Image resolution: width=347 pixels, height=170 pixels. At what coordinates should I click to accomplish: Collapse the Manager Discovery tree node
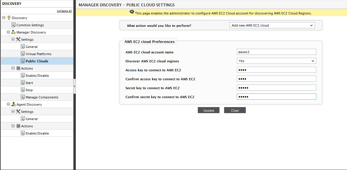[x=8, y=32]
